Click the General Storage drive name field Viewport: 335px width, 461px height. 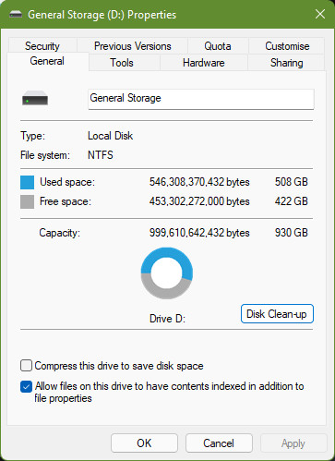pyautogui.click(x=201, y=99)
